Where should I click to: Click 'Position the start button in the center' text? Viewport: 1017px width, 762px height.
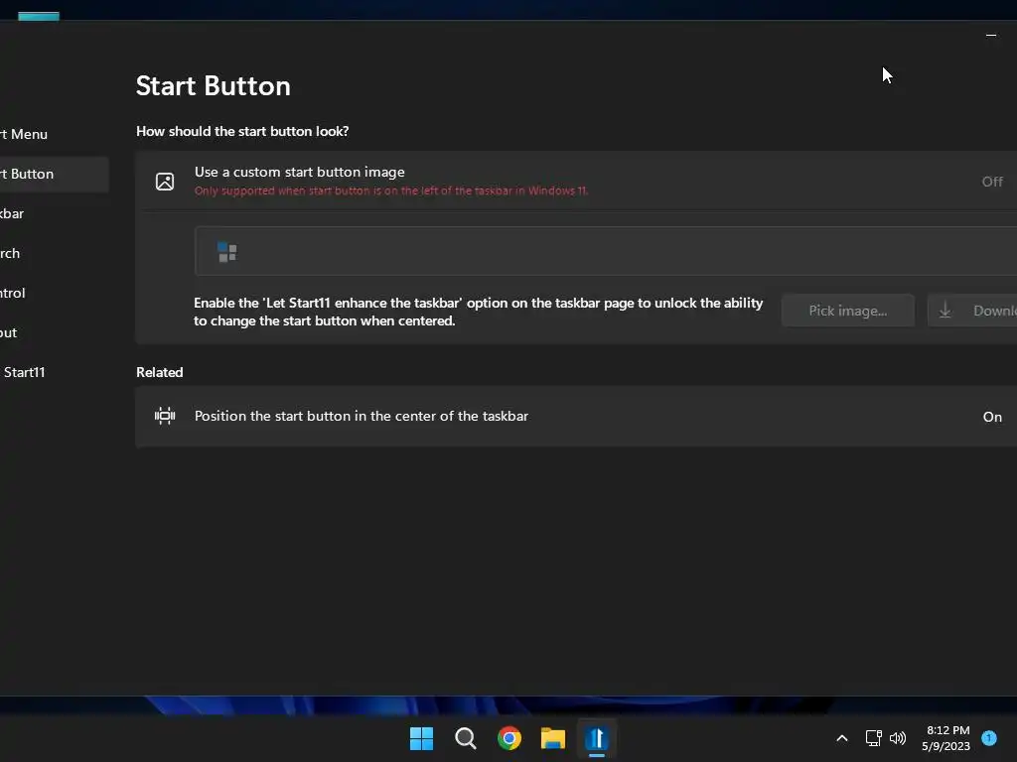click(362, 416)
